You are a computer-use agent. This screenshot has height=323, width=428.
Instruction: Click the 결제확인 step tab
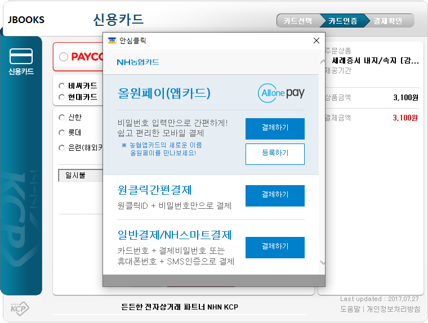click(x=387, y=21)
